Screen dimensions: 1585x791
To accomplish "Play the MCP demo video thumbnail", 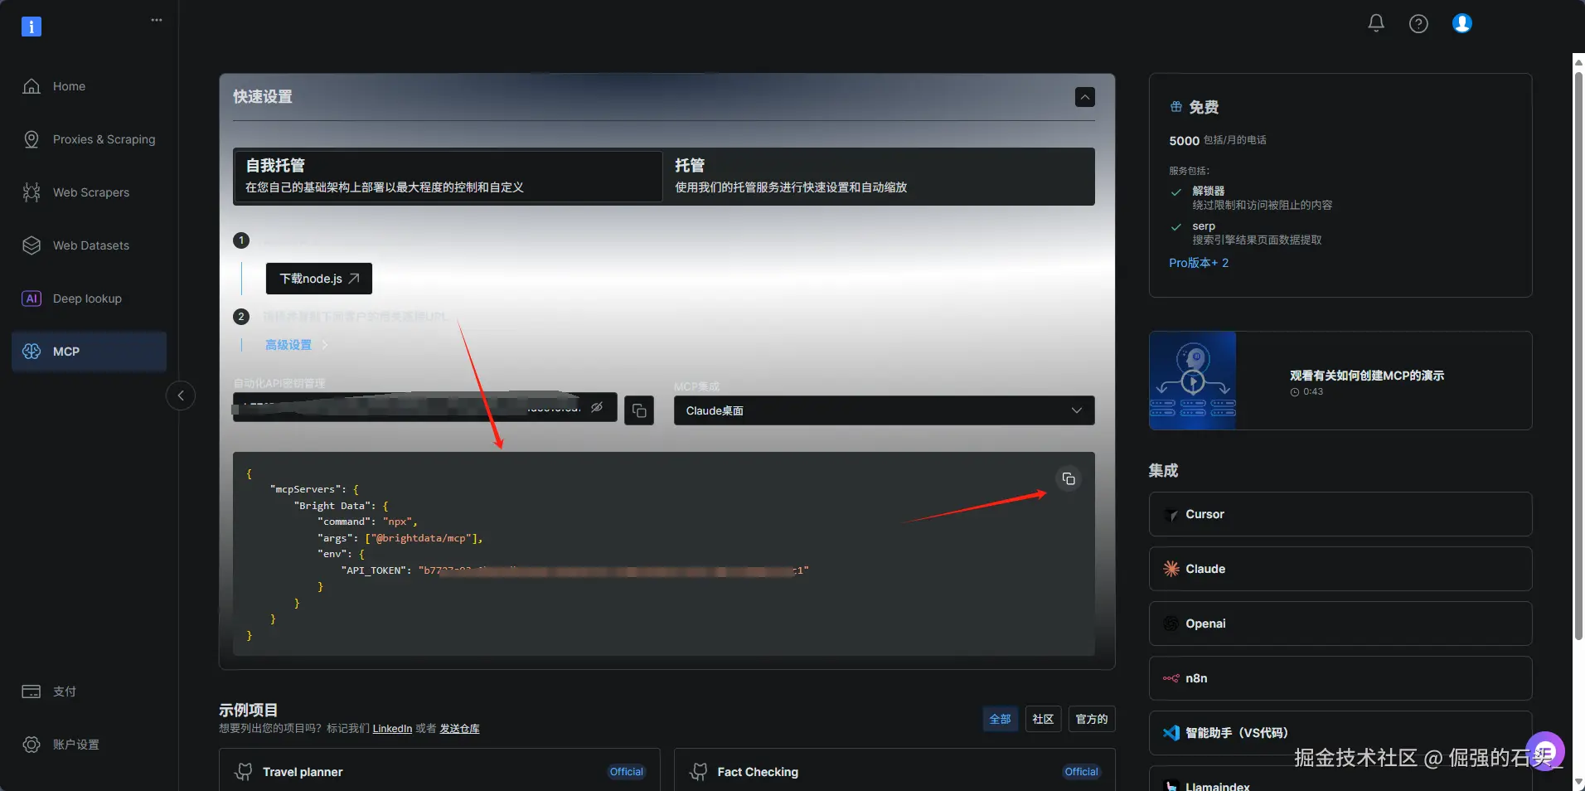I will tap(1193, 381).
